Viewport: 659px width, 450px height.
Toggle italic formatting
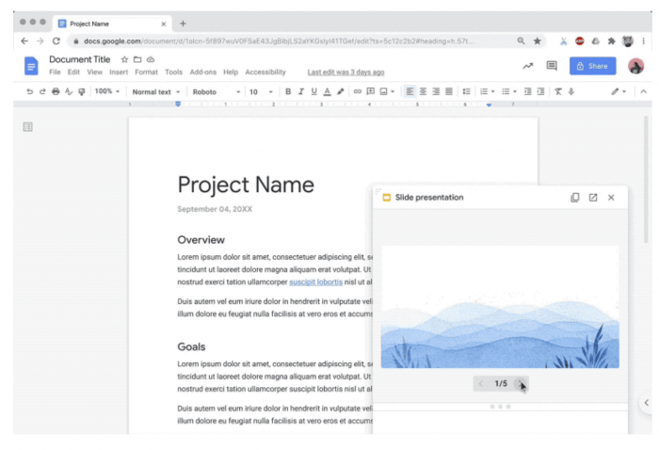tap(301, 91)
